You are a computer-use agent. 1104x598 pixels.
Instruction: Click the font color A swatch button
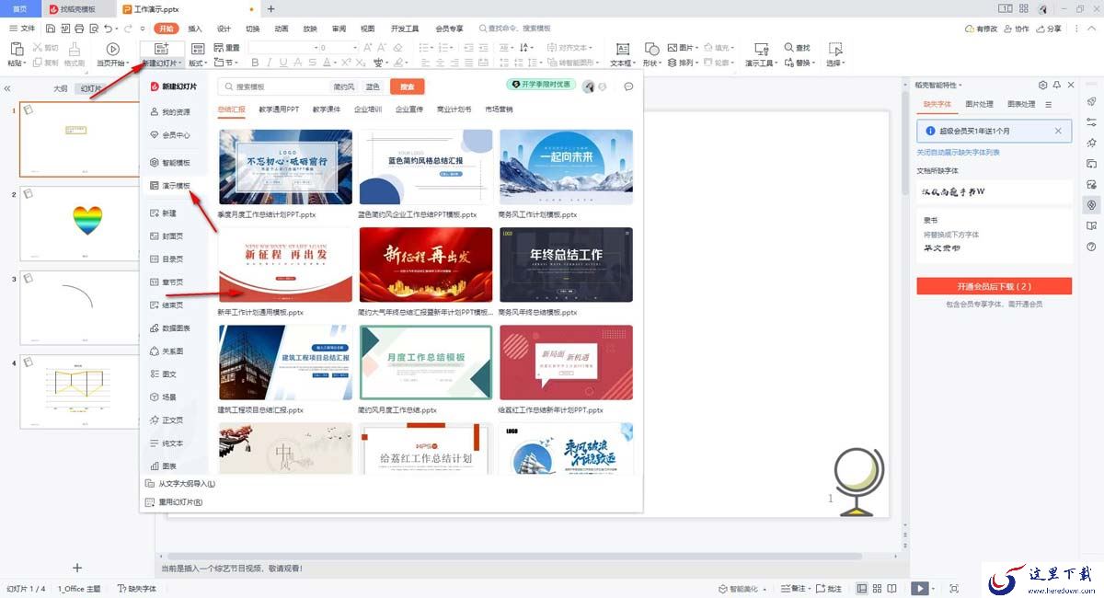coord(328,63)
